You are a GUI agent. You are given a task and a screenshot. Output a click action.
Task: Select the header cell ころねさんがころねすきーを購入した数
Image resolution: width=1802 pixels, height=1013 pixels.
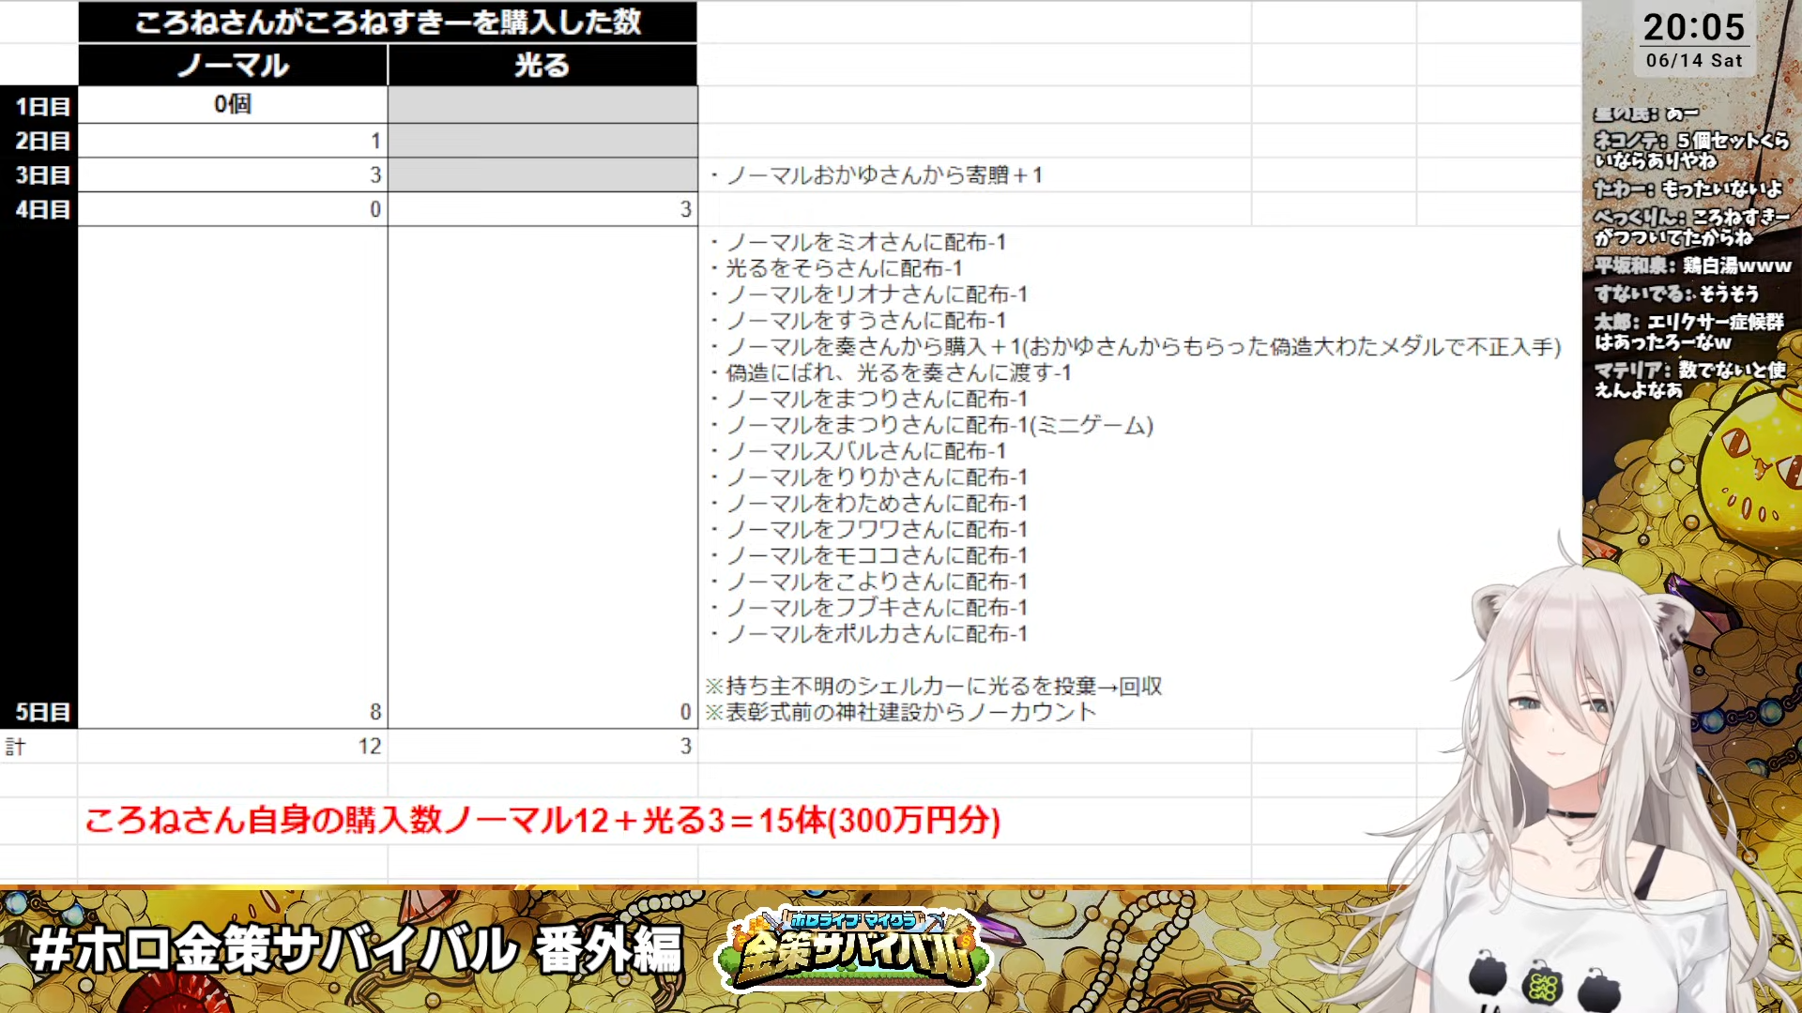point(388,22)
